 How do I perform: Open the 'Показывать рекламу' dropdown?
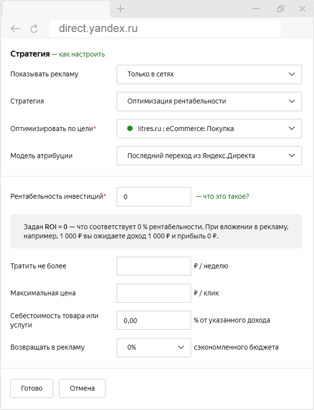(x=209, y=74)
